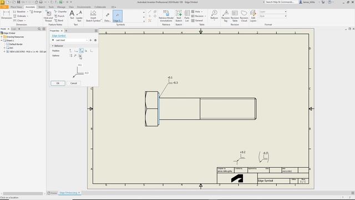Select second Position option icon
The width and height of the screenshot is (355, 200).
pyautogui.click(x=76, y=51)
